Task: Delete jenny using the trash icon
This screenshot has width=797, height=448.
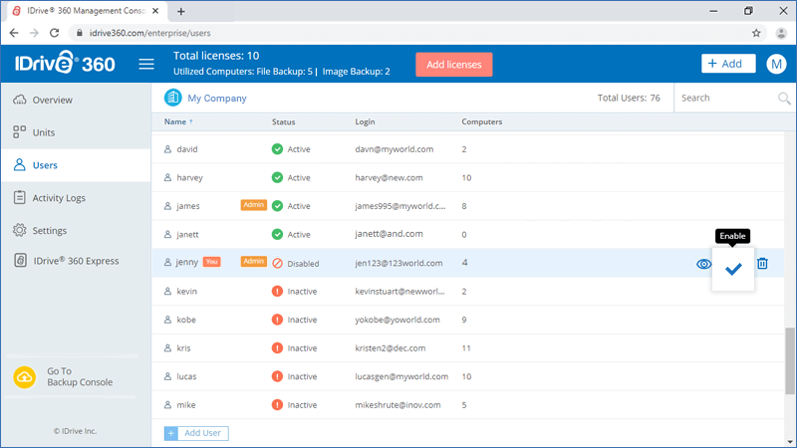Action: click(762, 263)
